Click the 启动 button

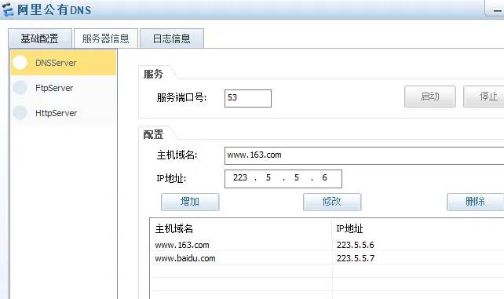429,97
